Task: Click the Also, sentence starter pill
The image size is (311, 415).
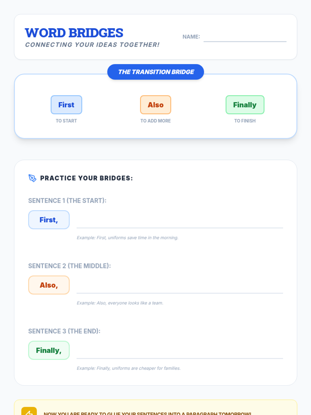Action: (x=49, y=285)
